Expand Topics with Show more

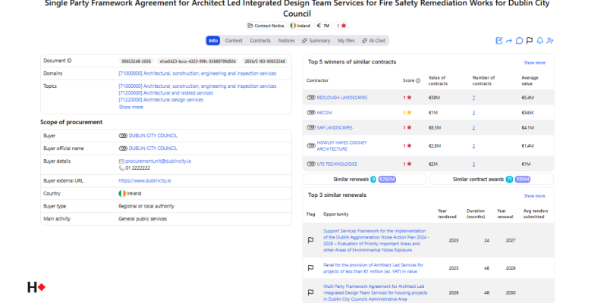131,107
